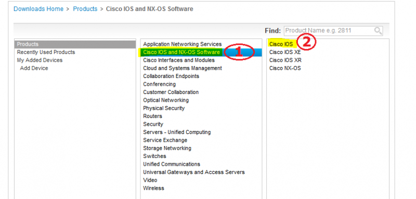The image size is (416, 199).
Task: Focus the Find product name input field
Action: click(333, 31)
